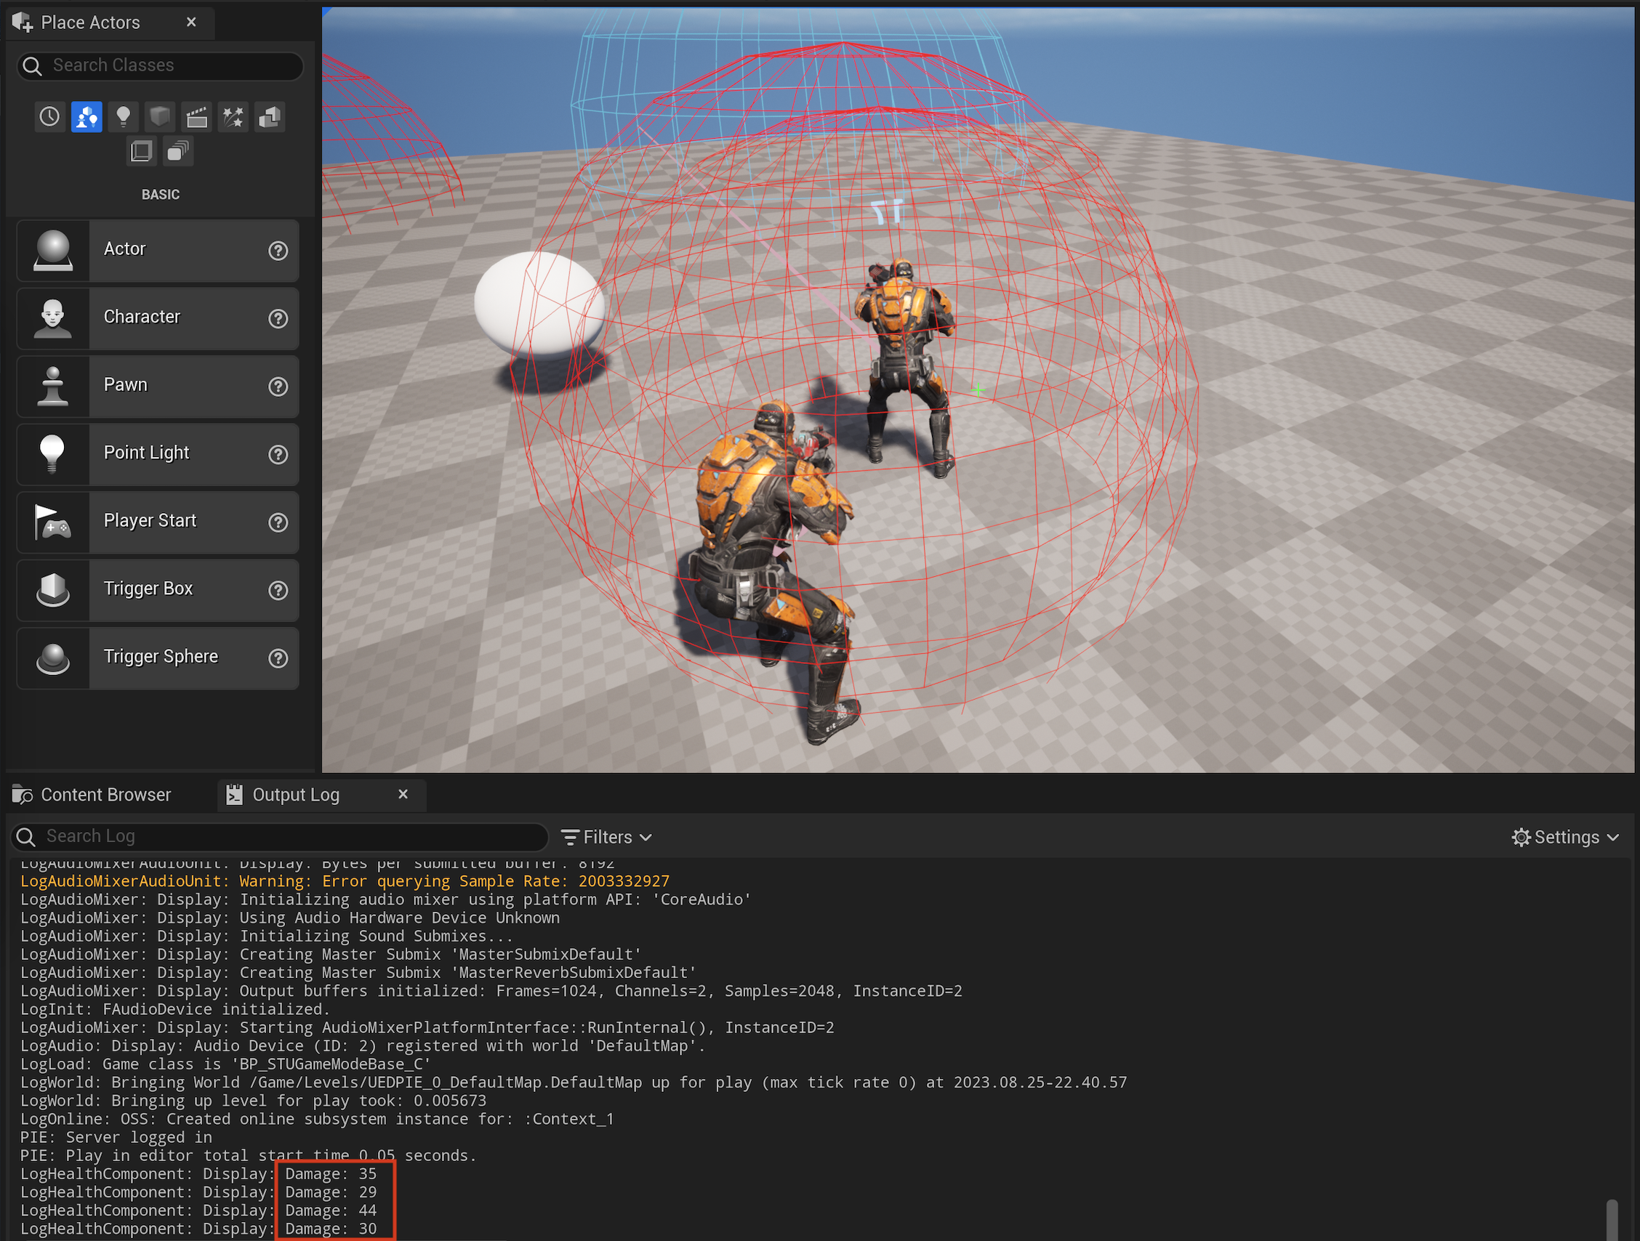Close the Output Log tab

click(403, 794)
